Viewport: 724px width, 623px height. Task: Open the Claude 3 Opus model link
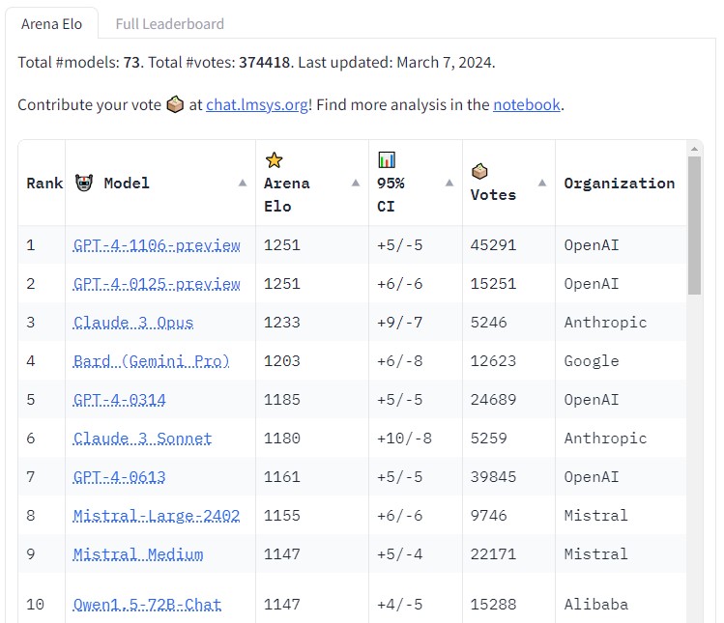133,323
